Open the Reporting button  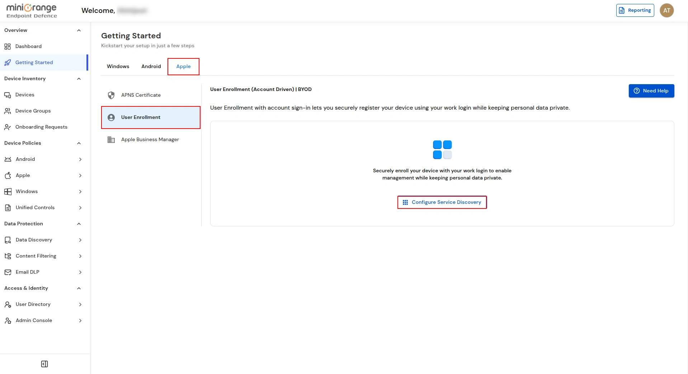click(635, 10)
